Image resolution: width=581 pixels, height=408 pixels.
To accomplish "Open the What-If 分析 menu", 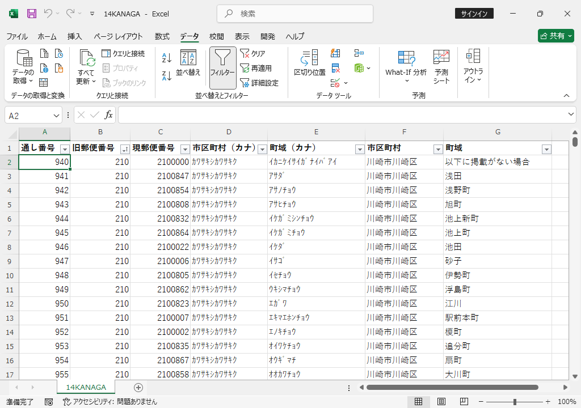I will click(406, 67).
